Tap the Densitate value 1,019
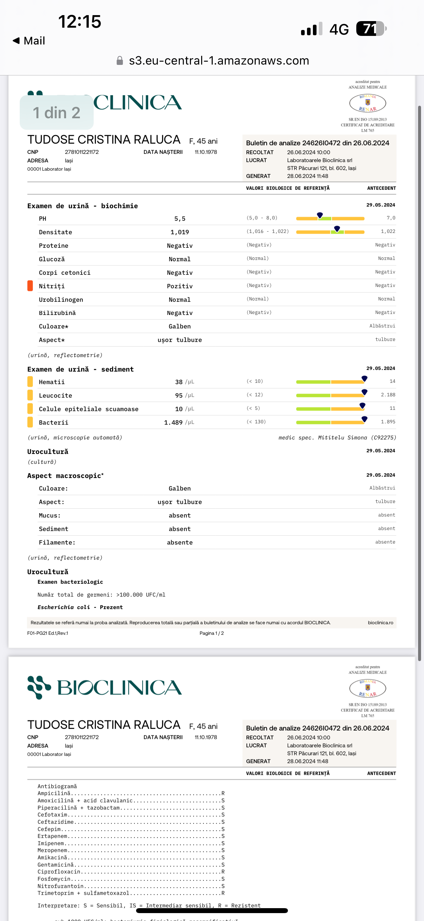Screen dimensions: 424x921 (179, 232)
